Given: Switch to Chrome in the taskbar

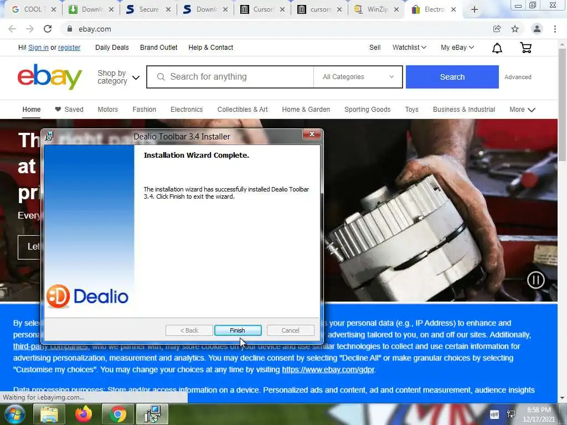Looking at the screenshot, I should coord(117,414).
